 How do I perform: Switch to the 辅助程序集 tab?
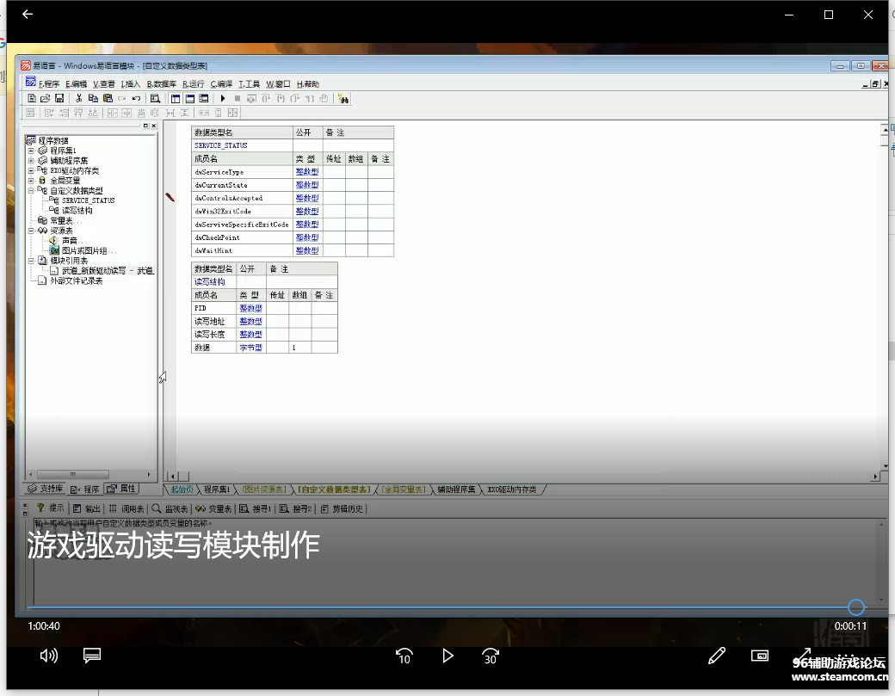click(x=455, y=490)
